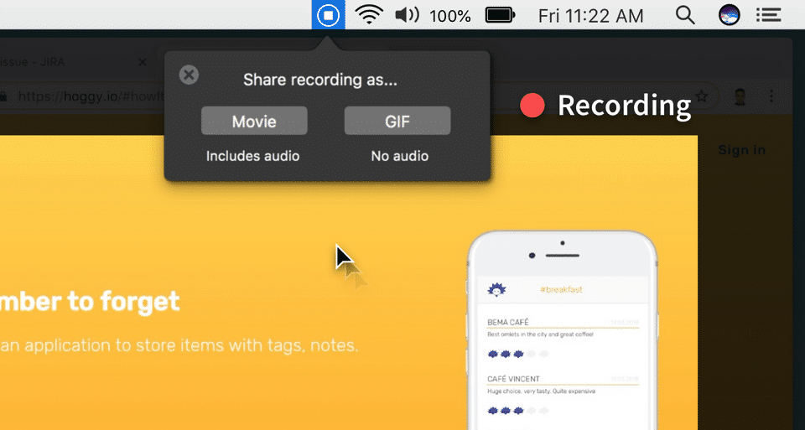Share recording as Movie

pyautogui.click(x=254, y=121)
